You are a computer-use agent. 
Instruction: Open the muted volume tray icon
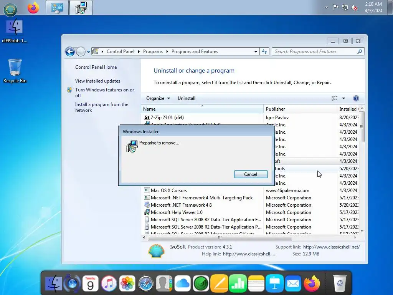pos(354,8)
